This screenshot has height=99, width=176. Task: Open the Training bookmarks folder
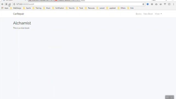[37, 8]
